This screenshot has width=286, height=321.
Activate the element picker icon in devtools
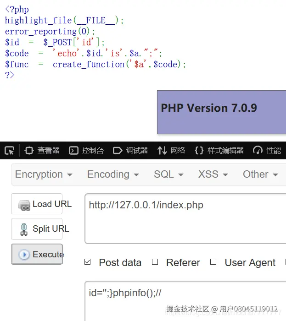tap(9, 151)
